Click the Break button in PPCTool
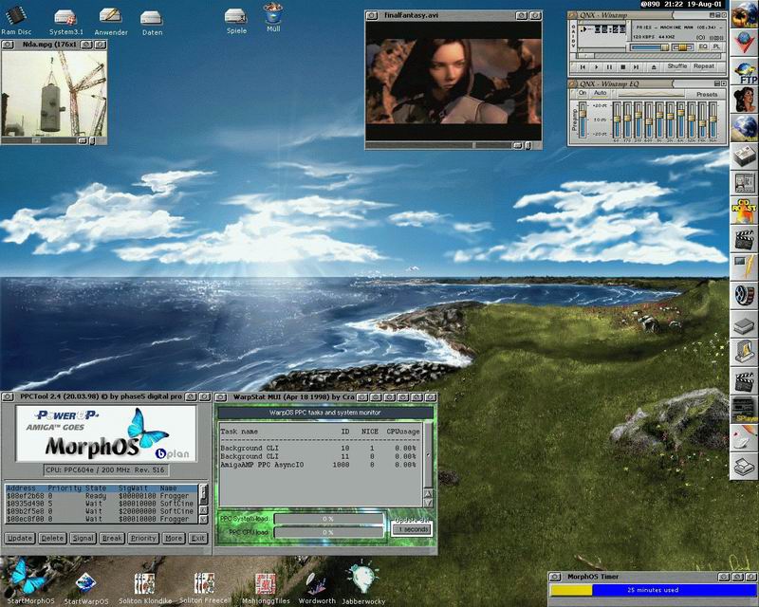 pos(112,539)
